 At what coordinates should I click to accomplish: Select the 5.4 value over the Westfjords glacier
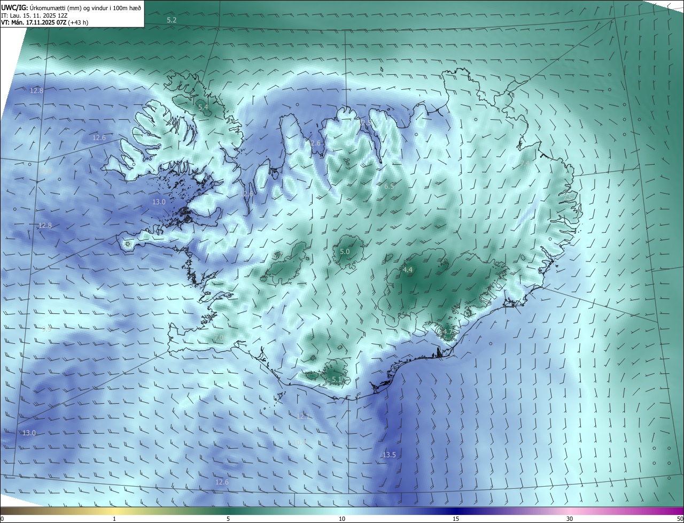(203, 107)
